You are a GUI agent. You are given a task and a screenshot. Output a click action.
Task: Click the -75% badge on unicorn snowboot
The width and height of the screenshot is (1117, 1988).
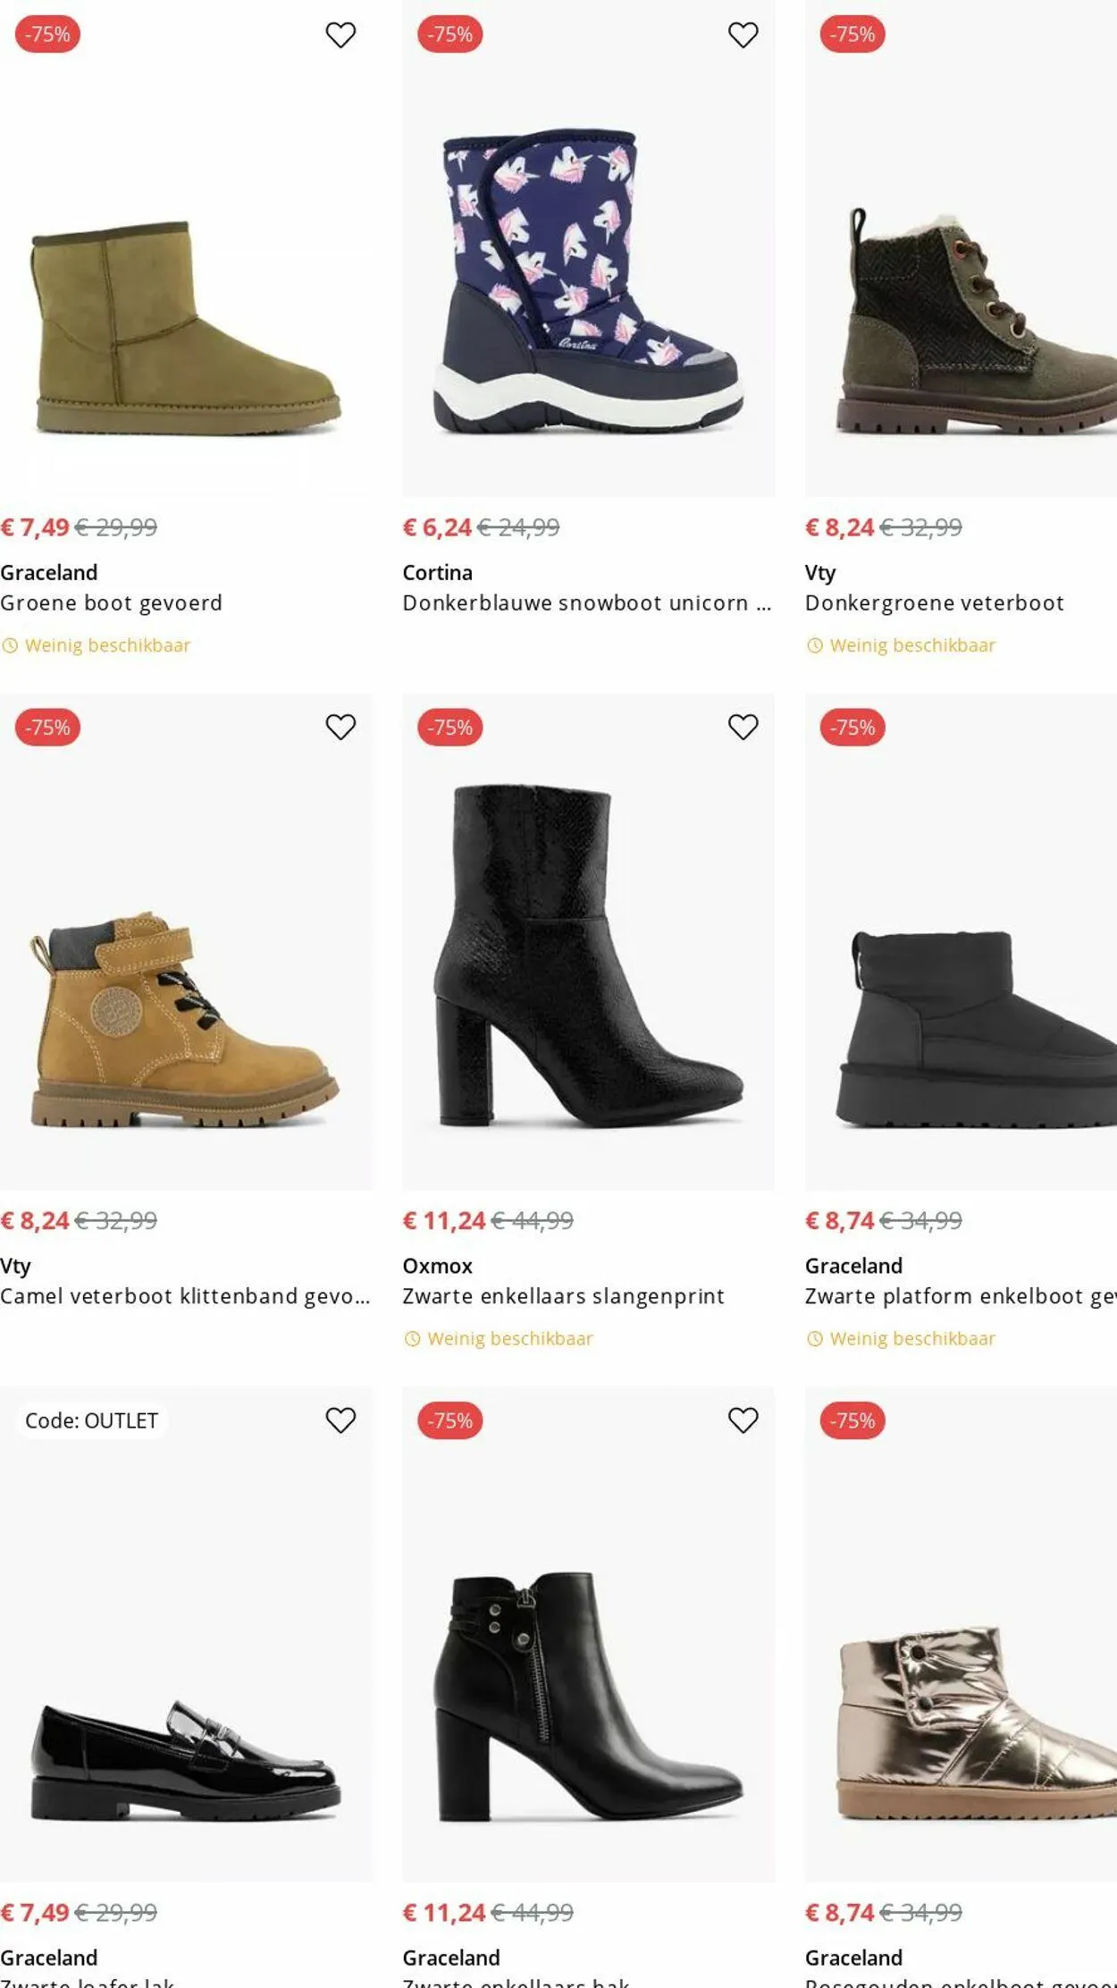449,35
